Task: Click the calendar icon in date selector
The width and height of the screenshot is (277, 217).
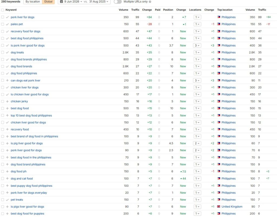Action: point(61,2)
